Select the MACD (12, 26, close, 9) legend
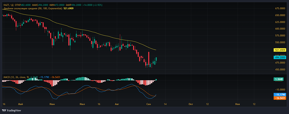This screenshot has width=289, height=114. [x=16, y=77]
